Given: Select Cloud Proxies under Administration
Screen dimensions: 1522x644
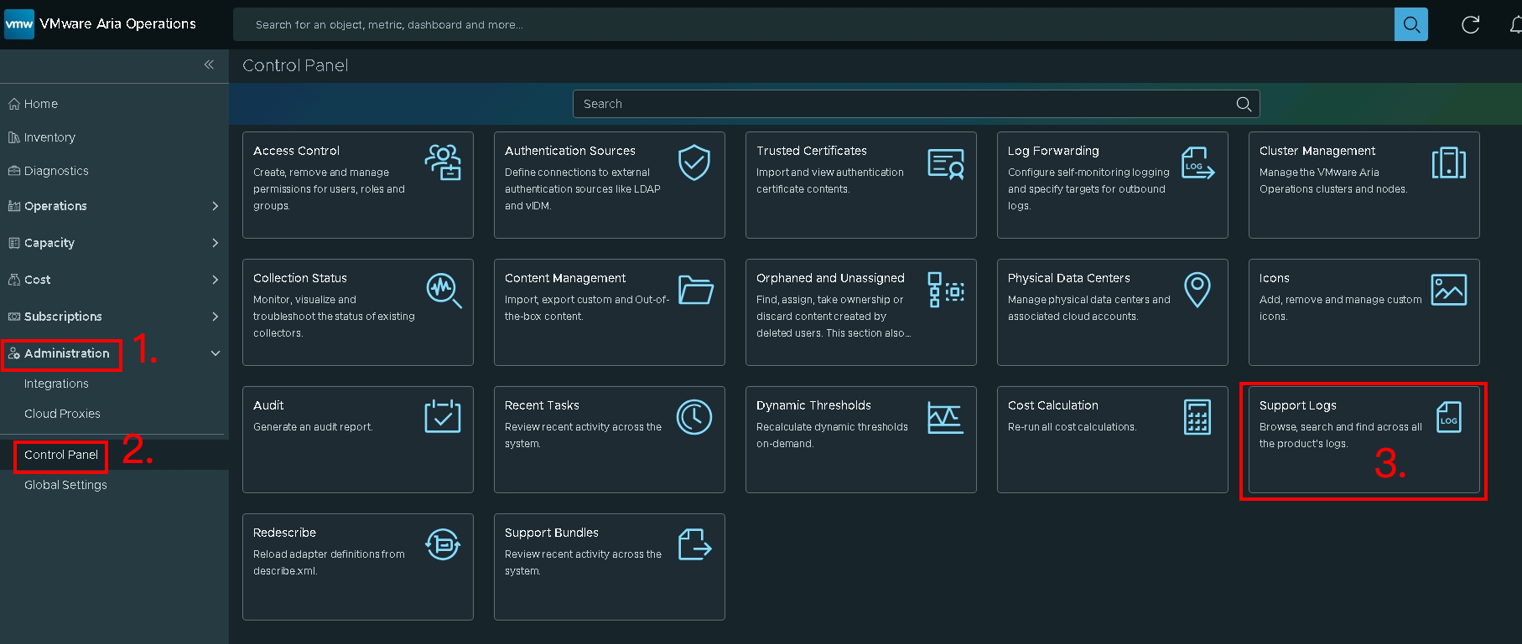Looking at the screenshot, I should (62, 414).
